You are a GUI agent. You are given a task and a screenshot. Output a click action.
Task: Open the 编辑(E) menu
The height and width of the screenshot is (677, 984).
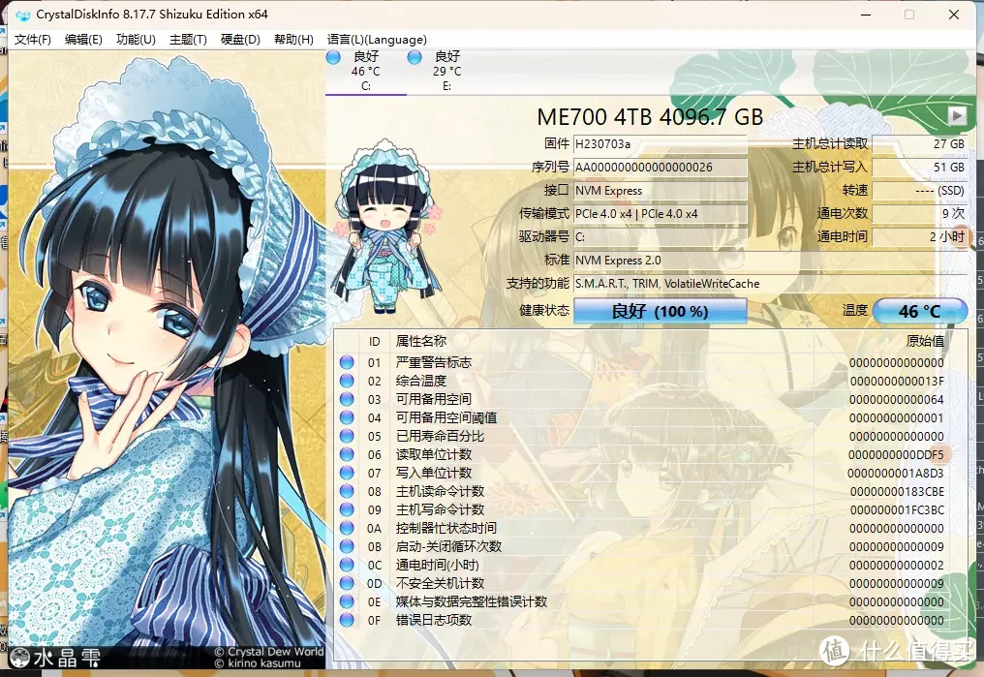pos(83,40)
